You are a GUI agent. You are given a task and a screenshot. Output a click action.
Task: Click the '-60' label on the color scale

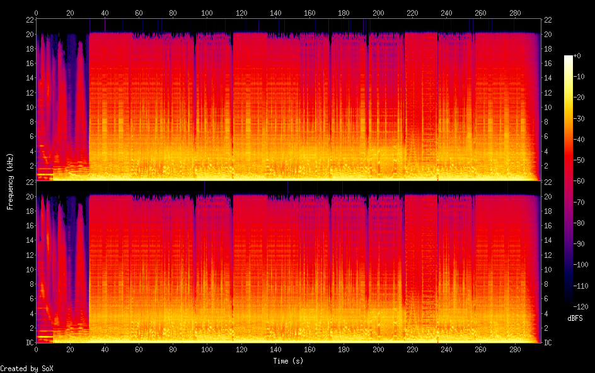[x=582, y=181]
